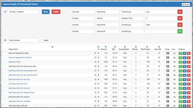
Task: Check 'best face lotion for acne prone skin' row
Action: coord(4,66)
